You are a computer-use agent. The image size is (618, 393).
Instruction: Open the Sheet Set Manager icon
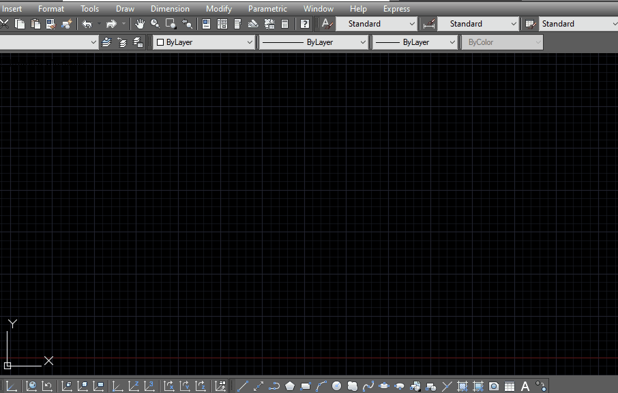point(254,24)
